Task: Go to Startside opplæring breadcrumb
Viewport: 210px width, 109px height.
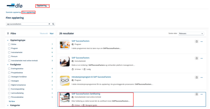Action: point(13,12)
